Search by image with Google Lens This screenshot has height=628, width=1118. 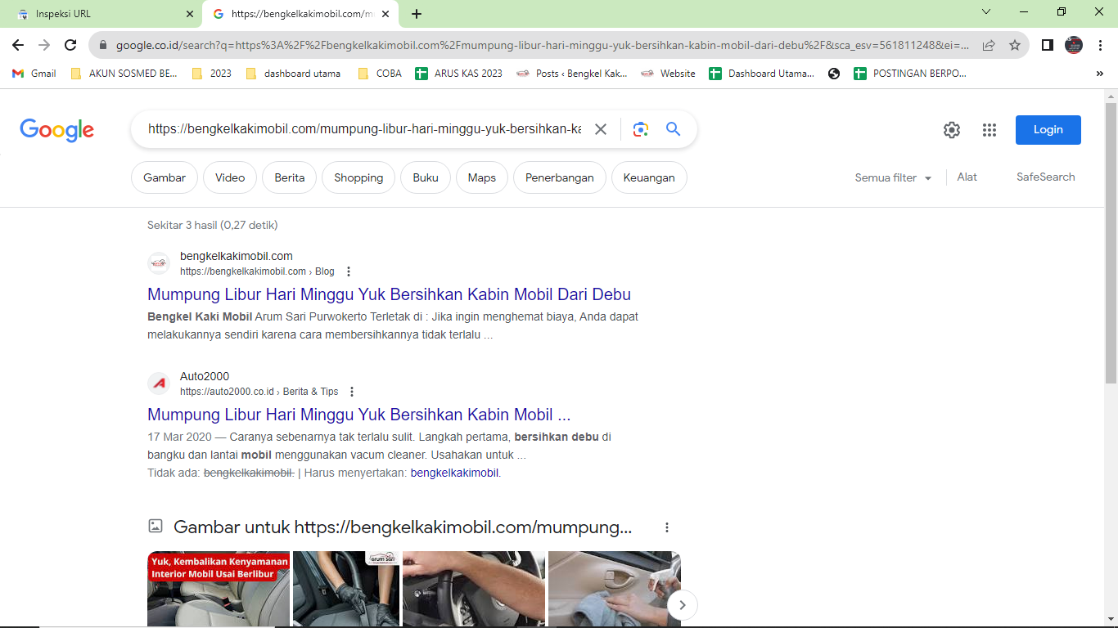click(x=640, y=129)
